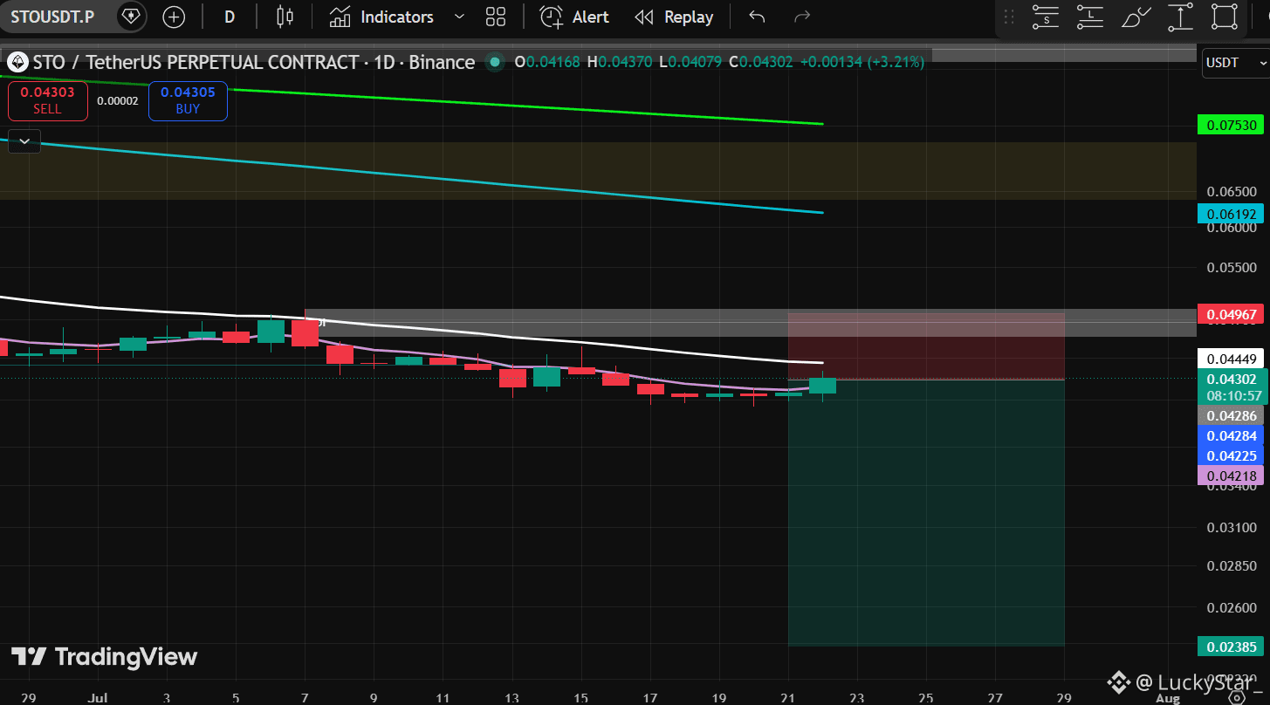Screen dimensions: 1270x705
Task: Select the Price Range measuring tool
Action: click(x=1180, y=17)
